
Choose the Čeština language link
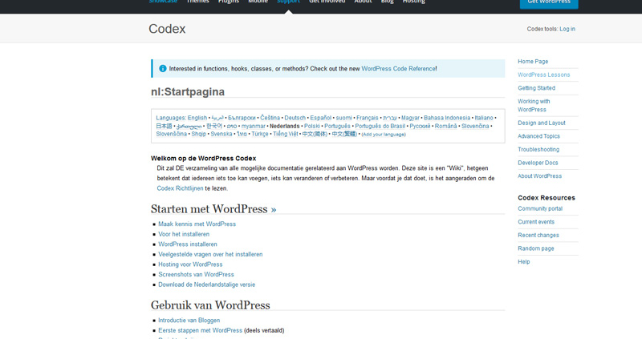click(x=270, y=118)
